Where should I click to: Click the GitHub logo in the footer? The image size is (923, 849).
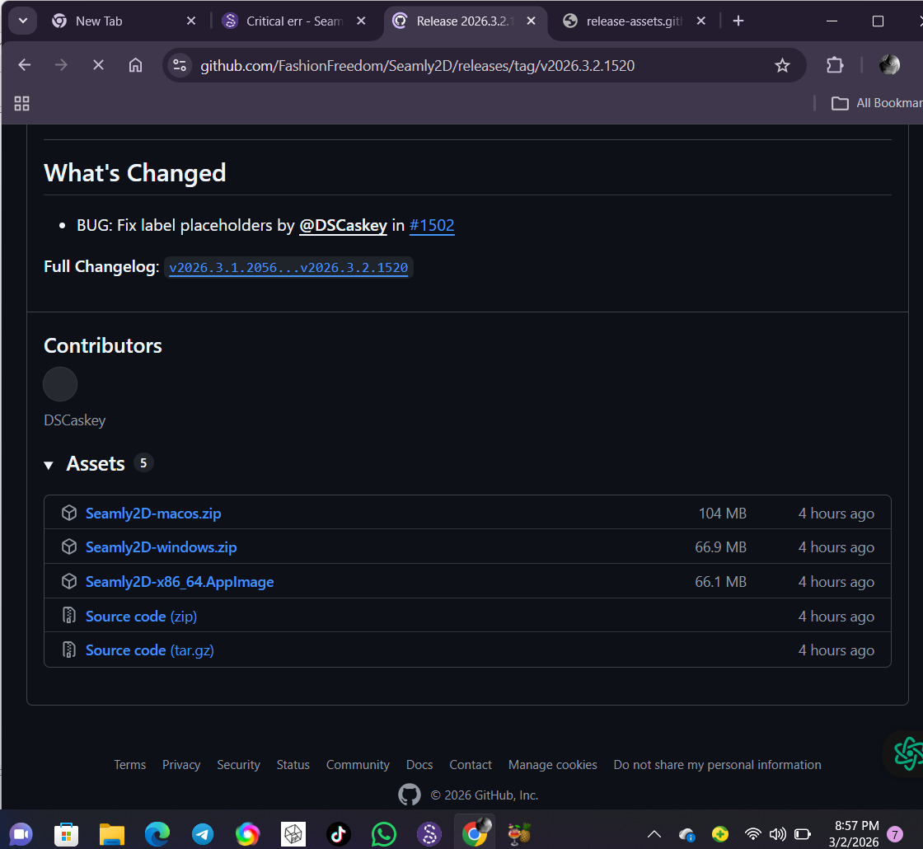click(x=409, y=795)
